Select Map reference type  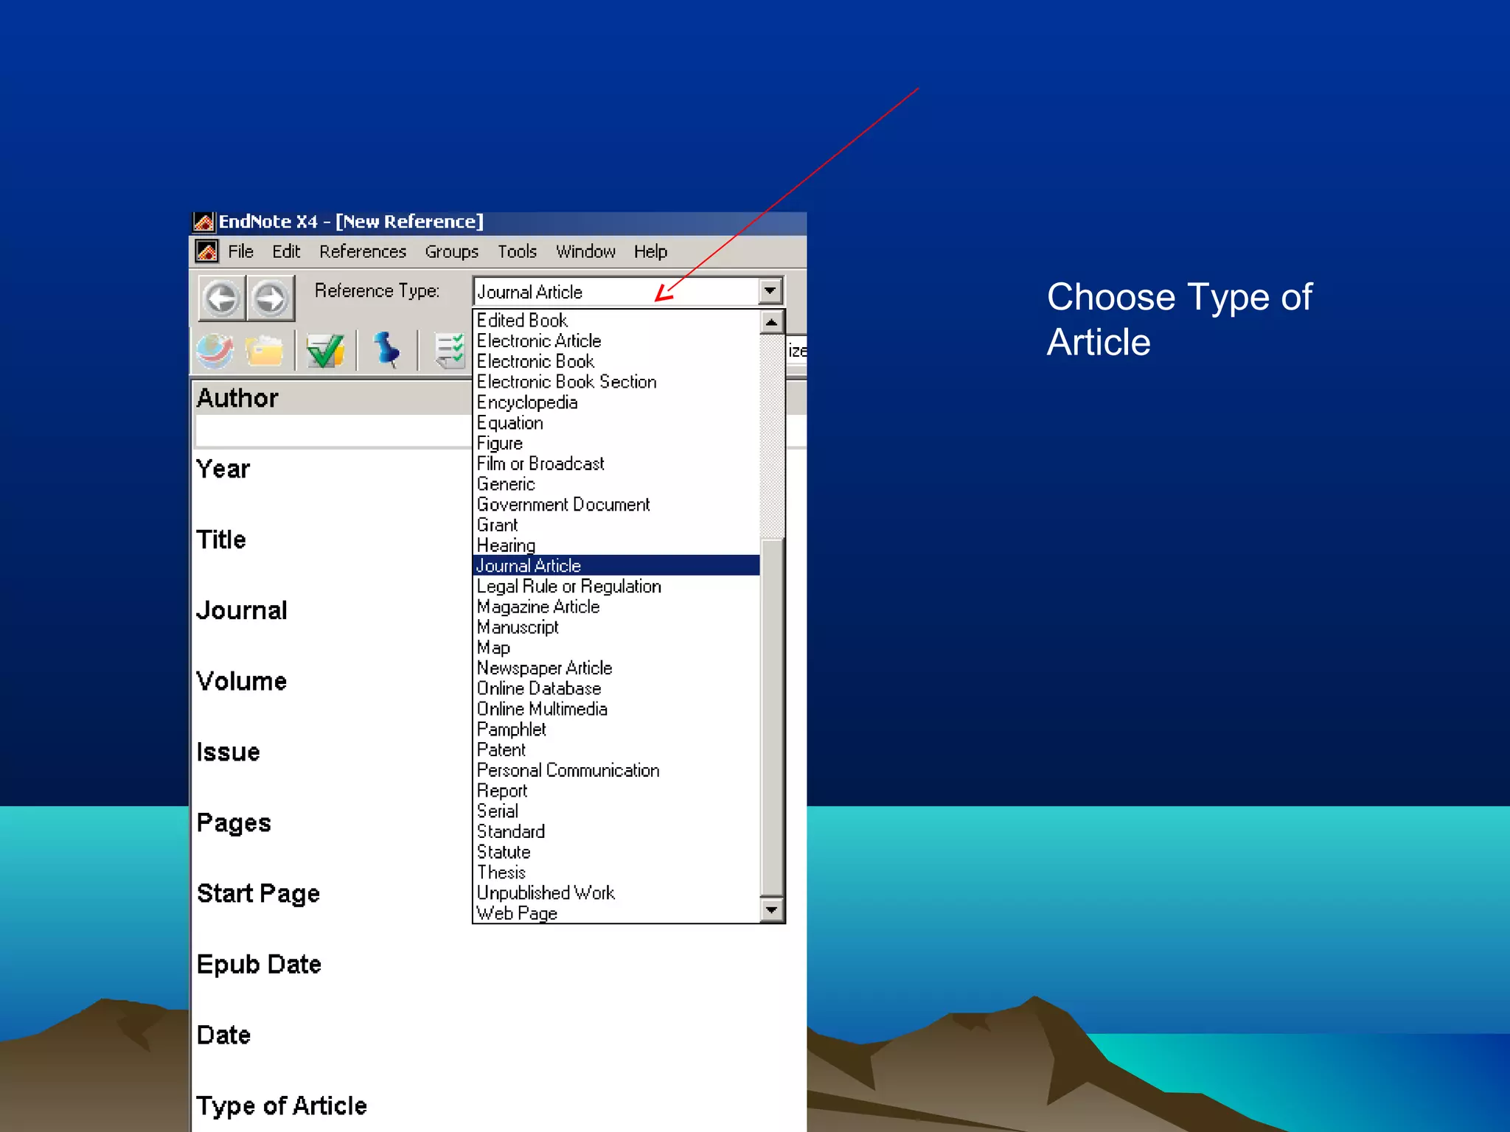tap(616, 648)
